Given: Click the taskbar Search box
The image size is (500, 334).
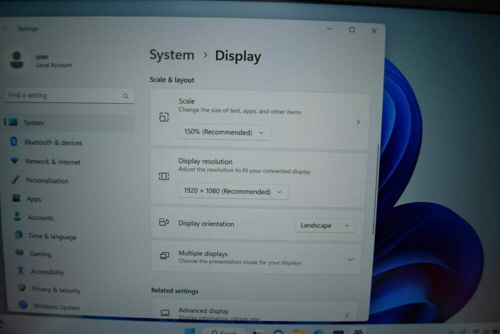Looking at the screenshot, I should 224,332.
